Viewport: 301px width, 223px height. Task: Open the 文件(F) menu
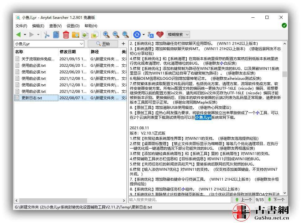coord(21,26)
